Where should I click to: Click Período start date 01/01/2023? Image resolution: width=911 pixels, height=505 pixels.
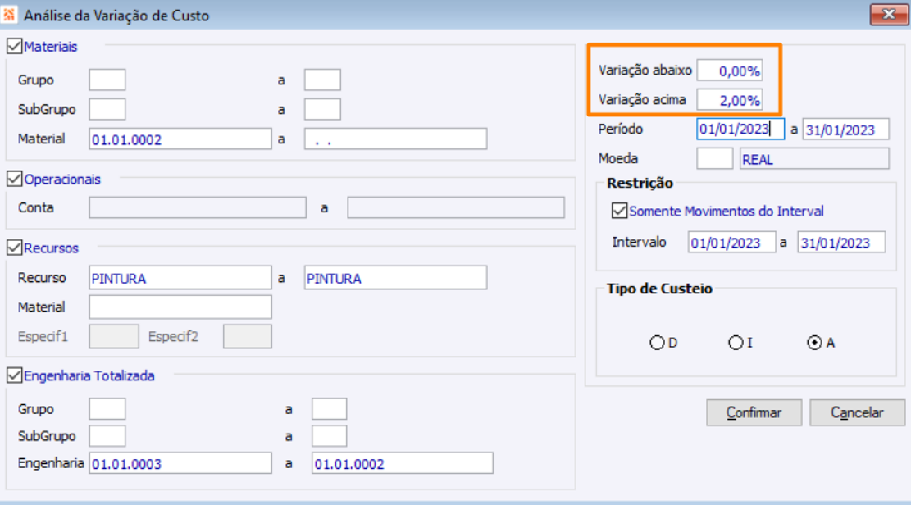coord(740,129)
